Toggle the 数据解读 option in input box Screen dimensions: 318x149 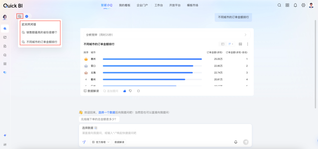click(119, 142)
